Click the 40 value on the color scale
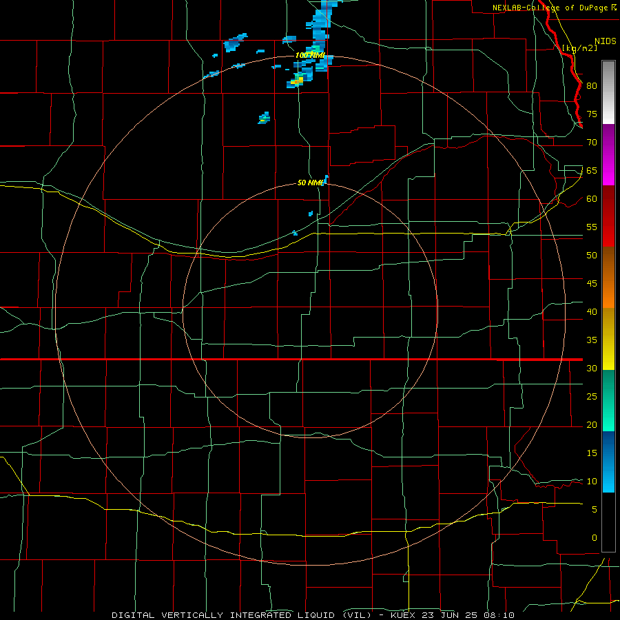 592,311
